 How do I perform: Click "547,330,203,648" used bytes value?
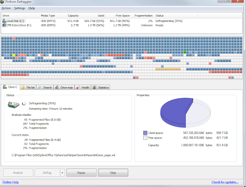coord(193,133)
